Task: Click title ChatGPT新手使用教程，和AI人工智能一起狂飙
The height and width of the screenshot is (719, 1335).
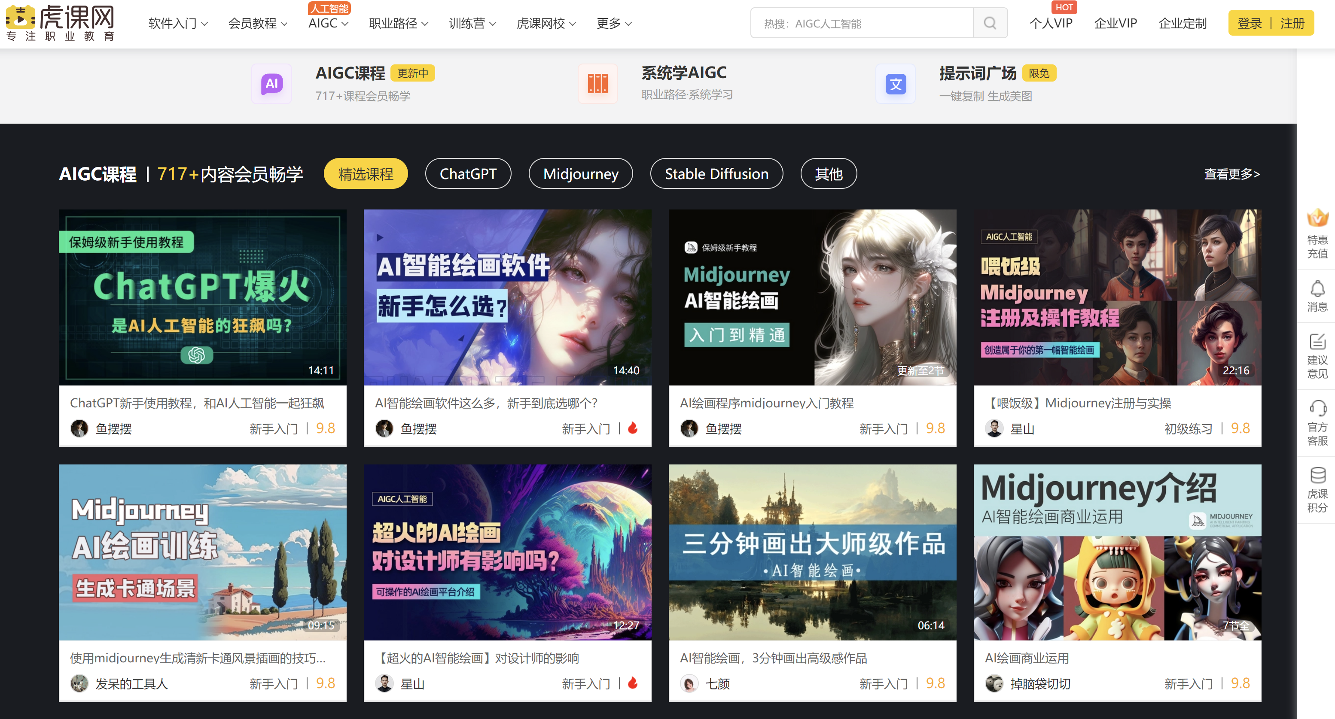Action: (x=197, y=403)
